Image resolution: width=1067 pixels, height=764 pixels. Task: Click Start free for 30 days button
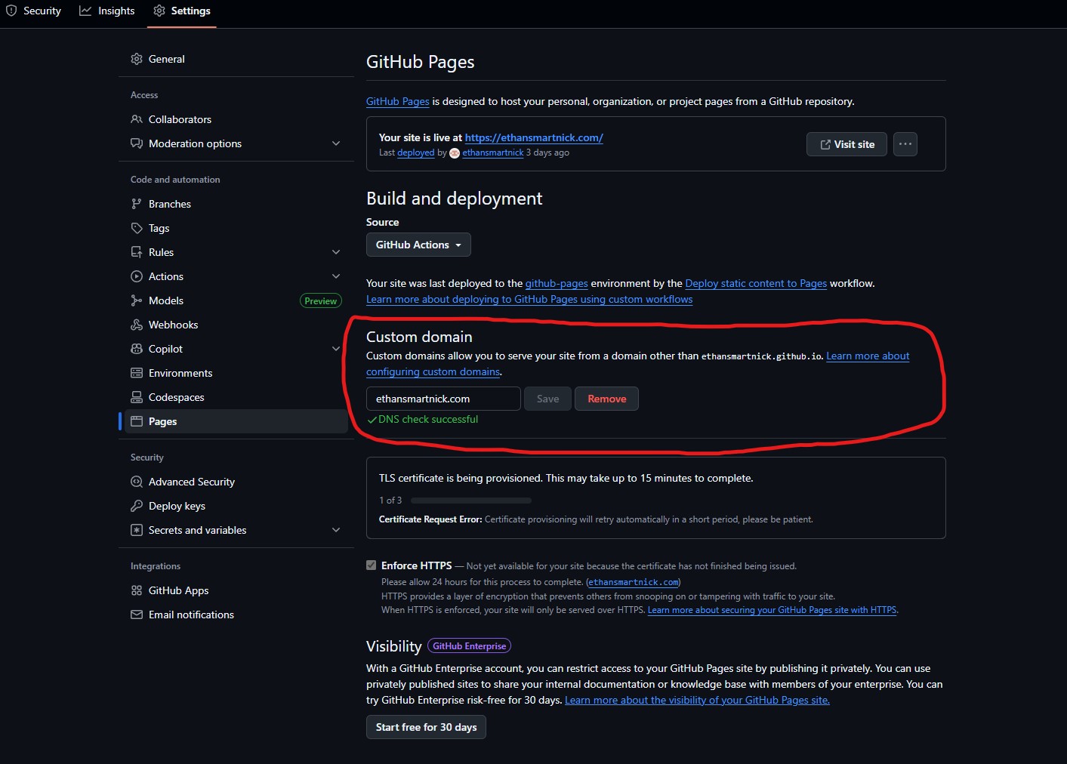(426, 727)
